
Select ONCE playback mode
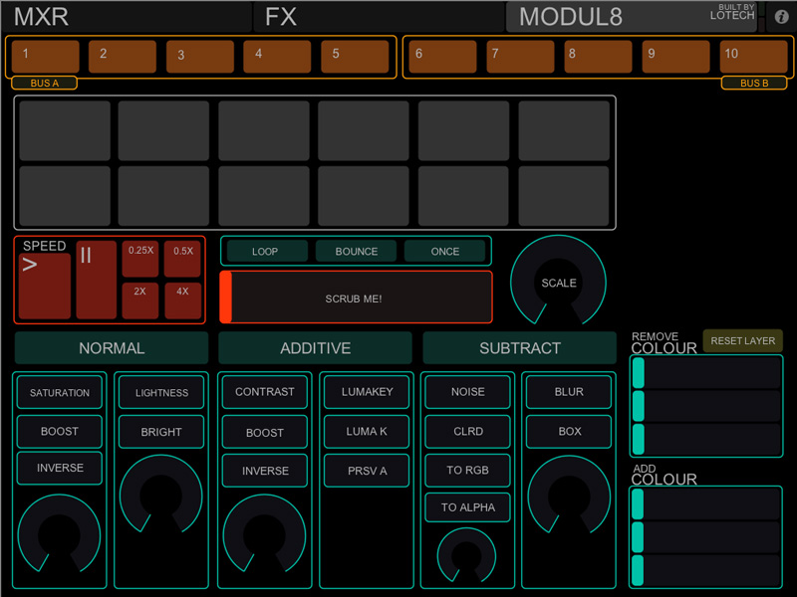click(x=445, y=251)
